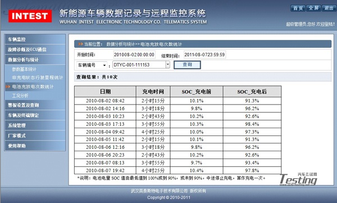
Task: Click the 93.4% SOC after-charge cell
Action: 252,163
